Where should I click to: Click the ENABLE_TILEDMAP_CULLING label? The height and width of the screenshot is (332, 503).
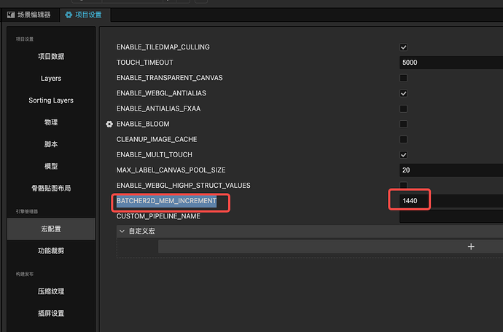pyautogui.click(x=163, y=47)
